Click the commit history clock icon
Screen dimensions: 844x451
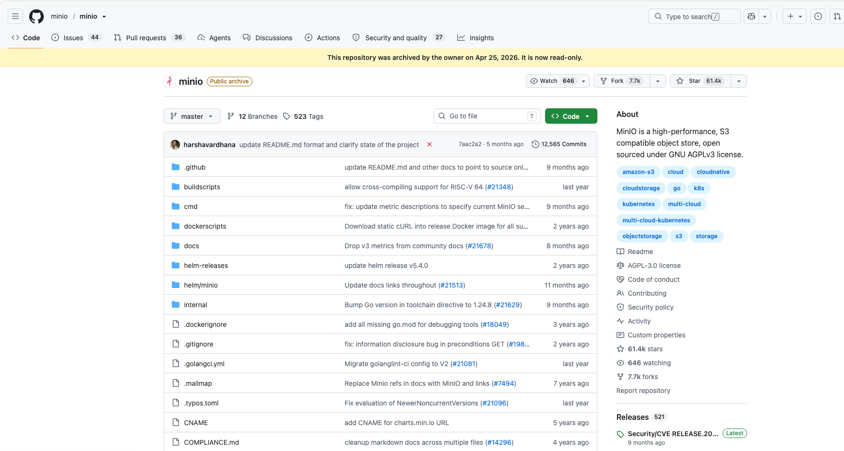coord(535,144)
